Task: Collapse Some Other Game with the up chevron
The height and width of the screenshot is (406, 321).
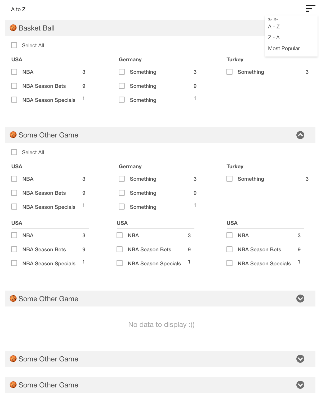Action: pyautogui.click(x=300, y=135)
